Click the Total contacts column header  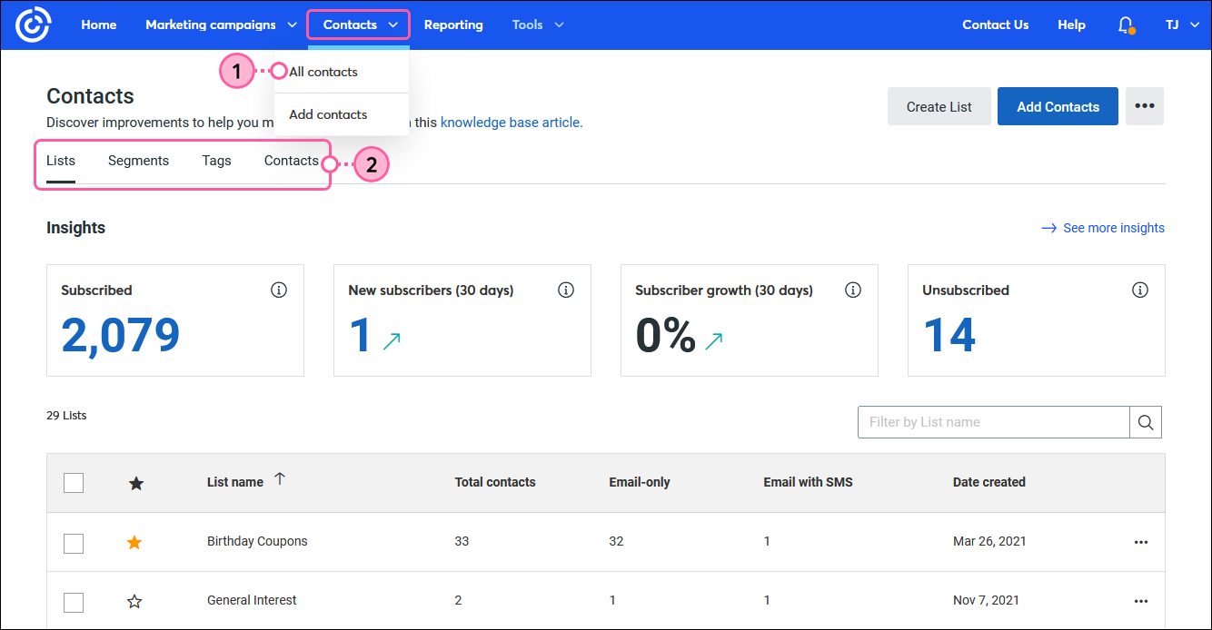click(x=495, y=482)
